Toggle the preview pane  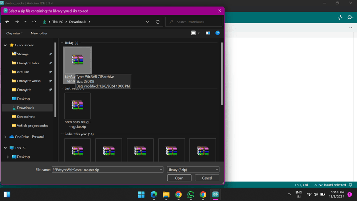tap(208, 33)
